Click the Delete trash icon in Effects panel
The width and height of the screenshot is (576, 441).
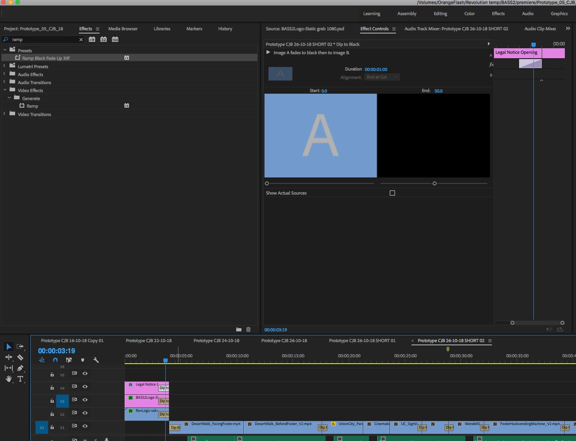(249, 329)
